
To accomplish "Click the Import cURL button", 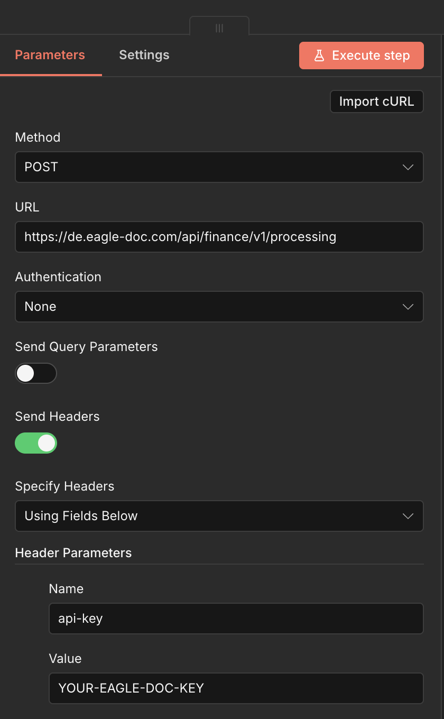I will pos(376,101).
